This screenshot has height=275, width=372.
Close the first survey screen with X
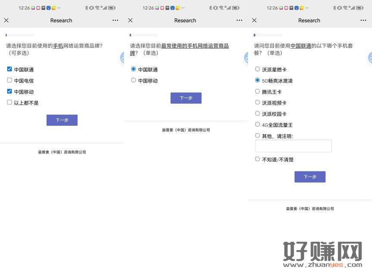coord(6,20)
